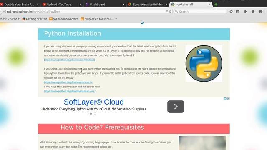
Task: Click the ad's next arrow button
Action: pos(176,107)
